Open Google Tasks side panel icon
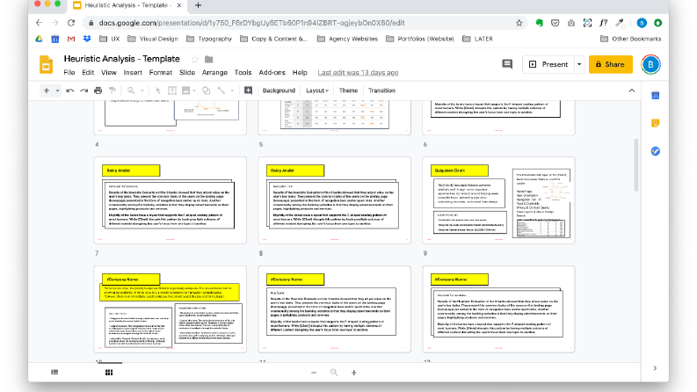The height and width of the screenshot is (392, 697). pos(655,151)
